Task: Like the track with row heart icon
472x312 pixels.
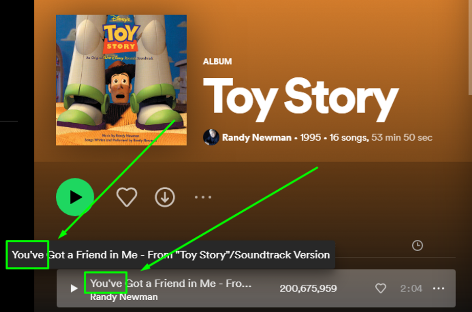Action: pos(380,288)
